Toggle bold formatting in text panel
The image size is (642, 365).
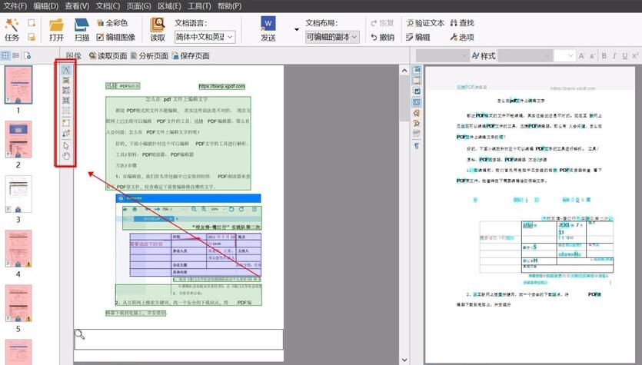(604, 55)
